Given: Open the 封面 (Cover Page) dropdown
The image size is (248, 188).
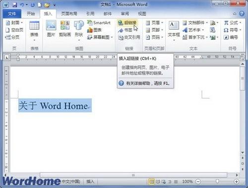Looking at the screenshot, I should (14, 23).
